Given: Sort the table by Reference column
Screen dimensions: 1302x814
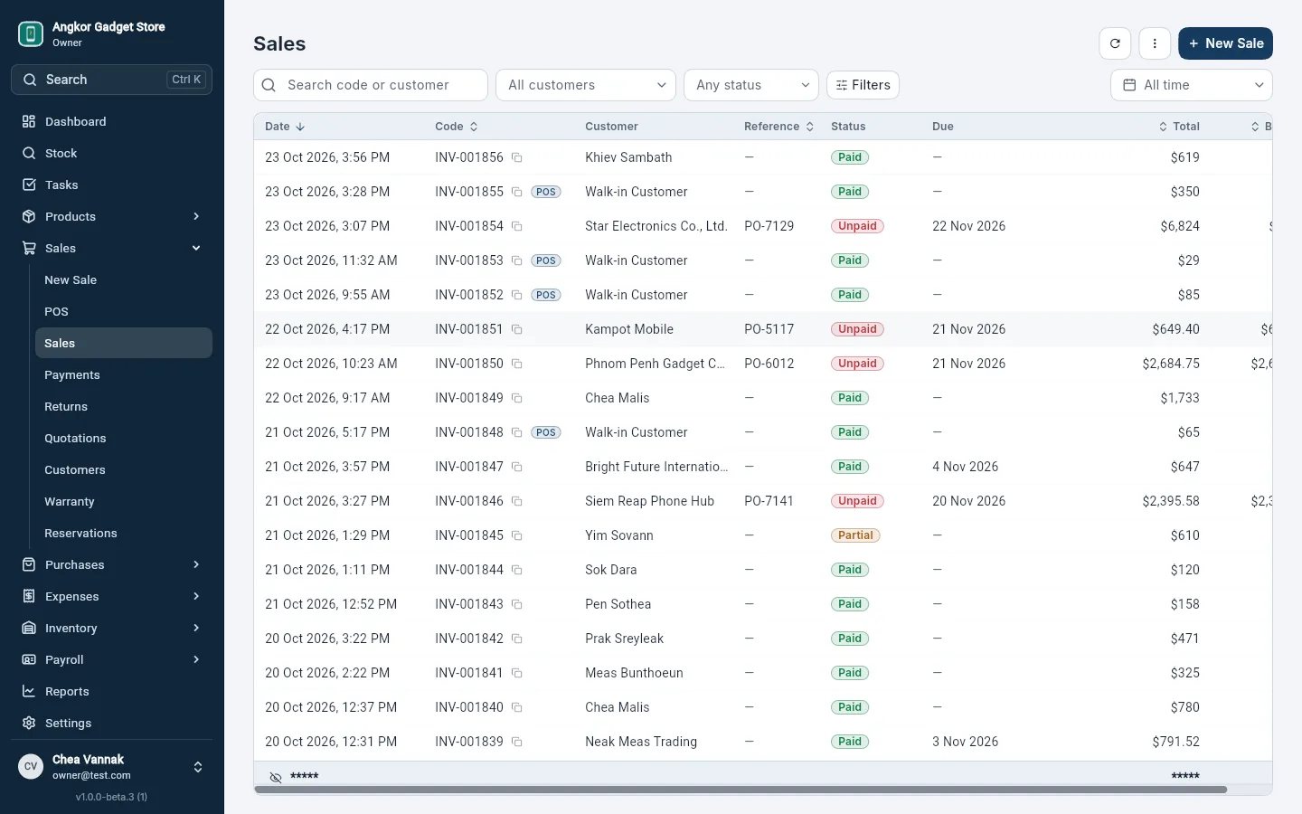Looking at the screenshot, I should (779, 127).
